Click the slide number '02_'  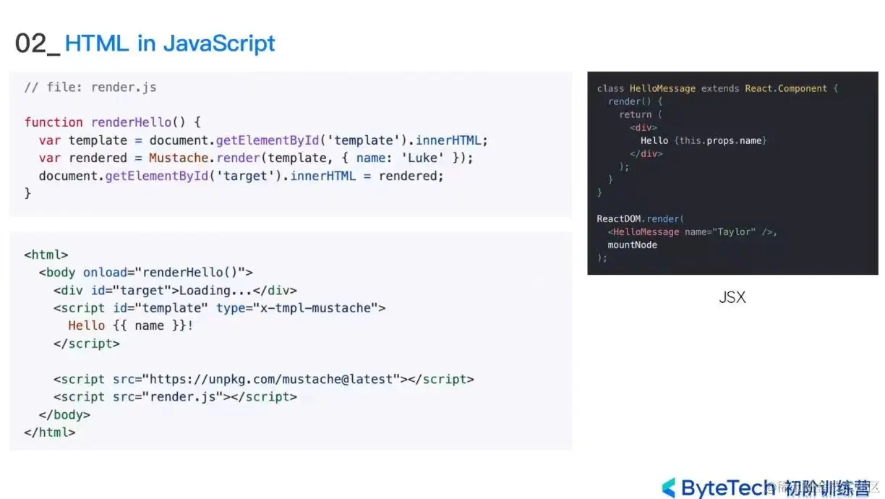(x=38, y=44)
